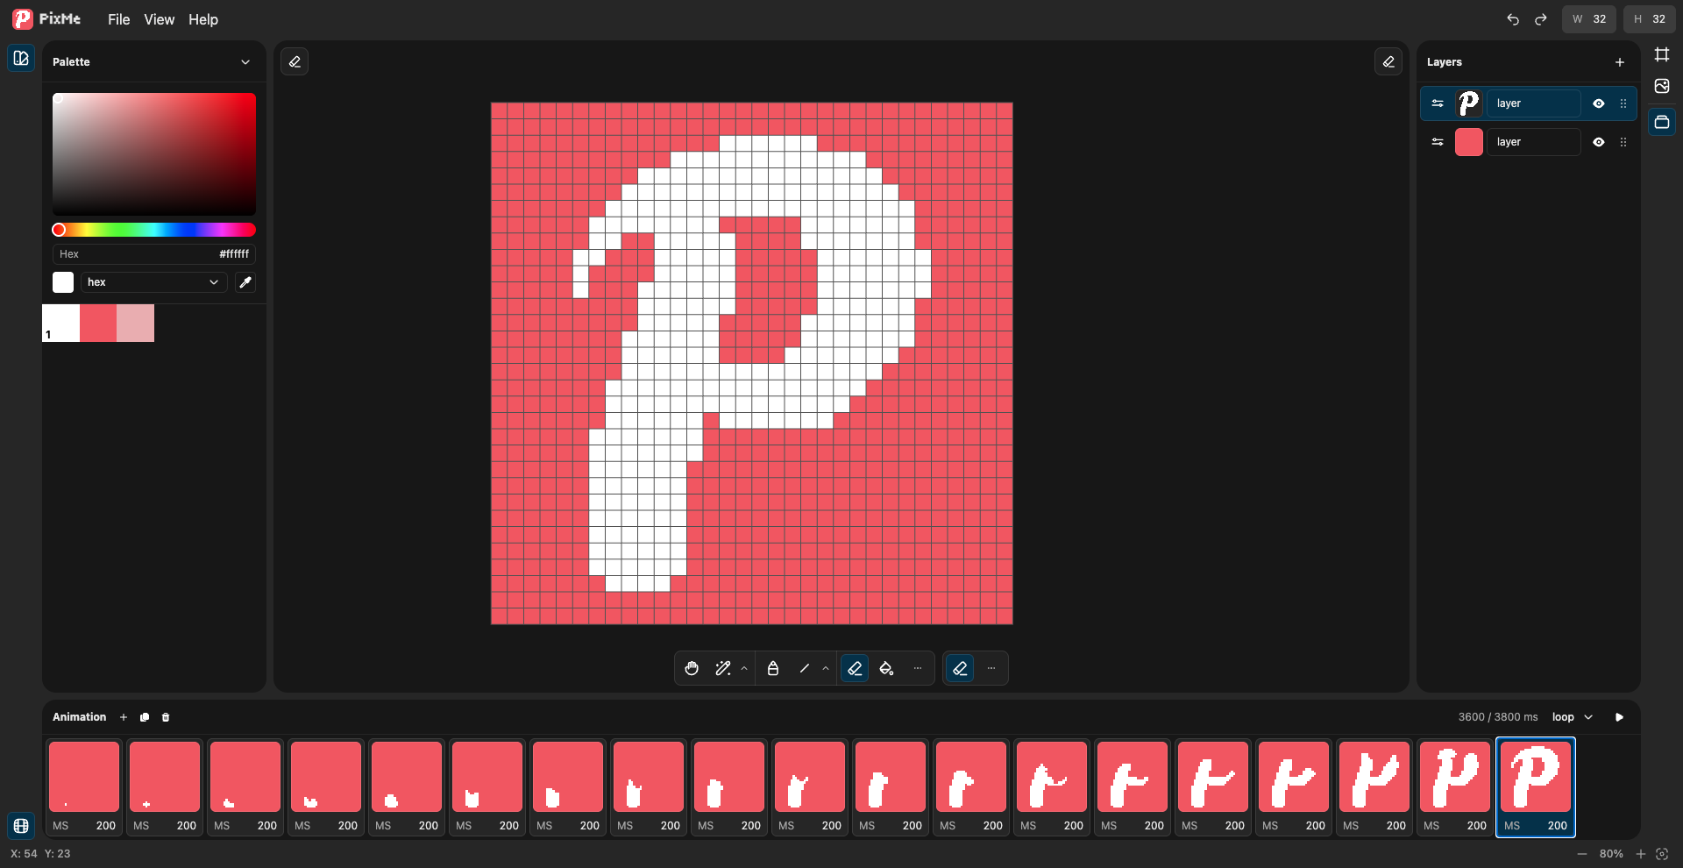Open more tools ellipsis beside paint bucket
This screenshot has height=868, width=1683.
pos(918,668)
